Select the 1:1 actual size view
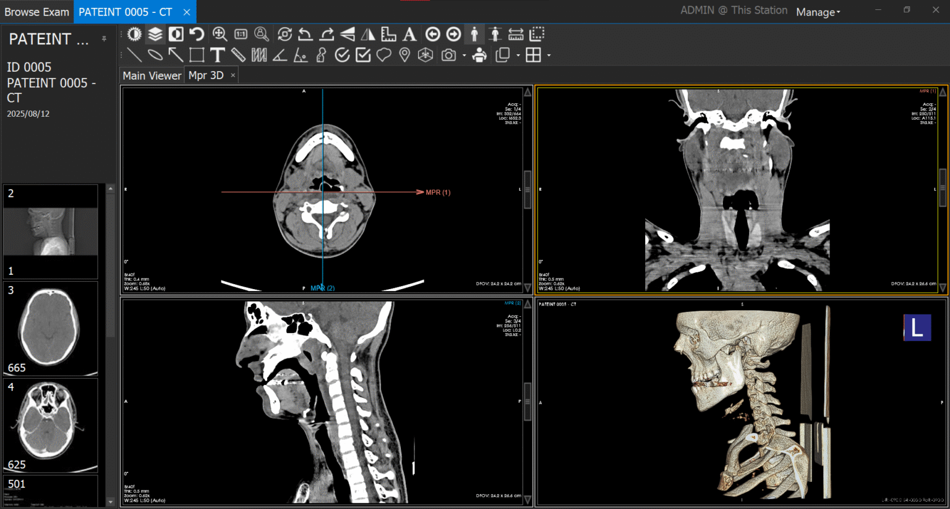 pyautogui.click(x=241, y=34)
